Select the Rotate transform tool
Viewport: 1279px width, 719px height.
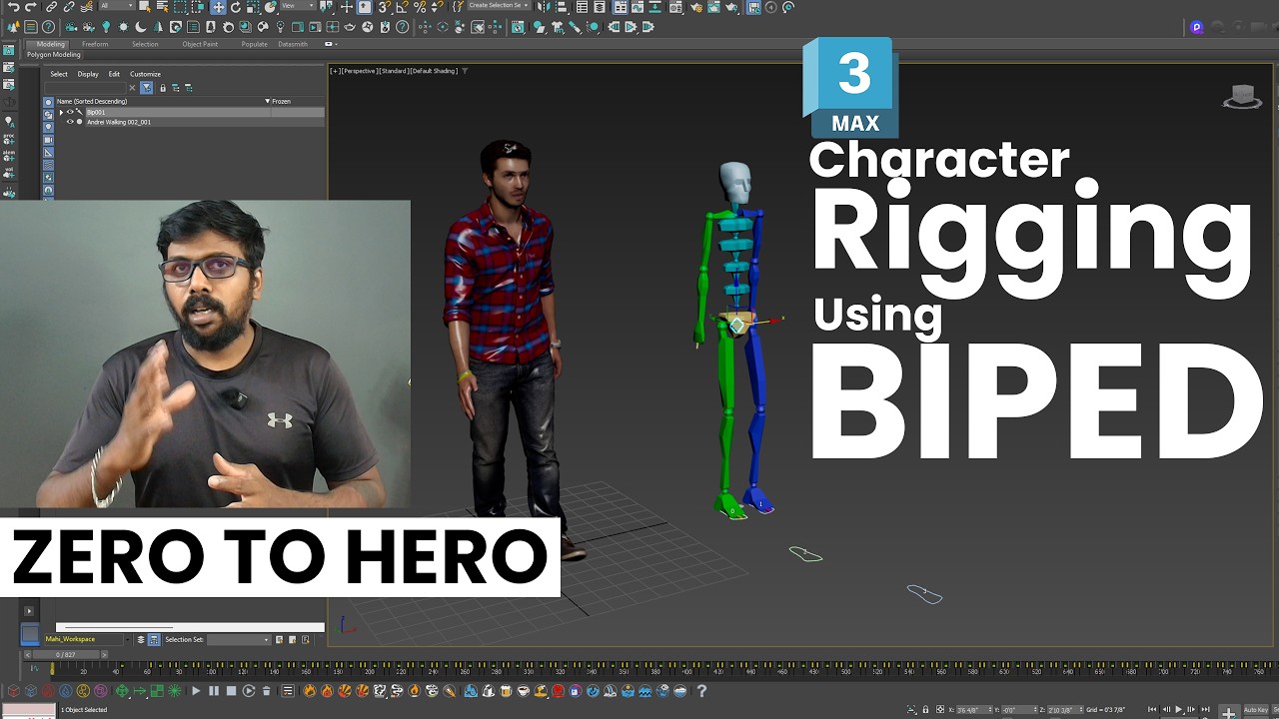(x=236, y=7)
